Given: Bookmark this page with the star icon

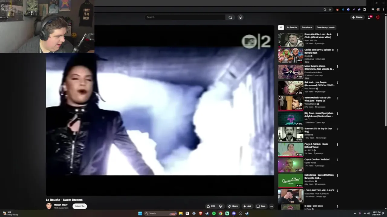Looking at the screenshot, I should pyautogui.click(x=330, y=9).
